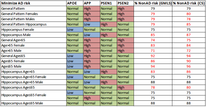Select the 'Hippocampus Age≤65 Female' merged cell
206x107 pixels.
(x=33, y=95)
